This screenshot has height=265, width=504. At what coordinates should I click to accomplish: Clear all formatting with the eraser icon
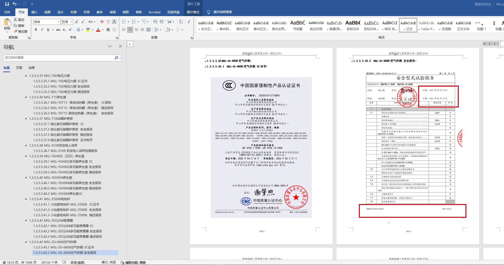(102, 22)
